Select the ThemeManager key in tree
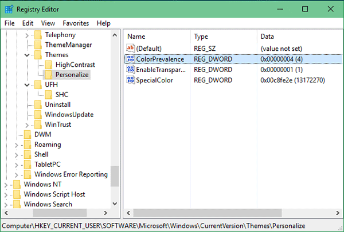Image resolution: width=344 pixels, height=232 pixels. point(68,45)
